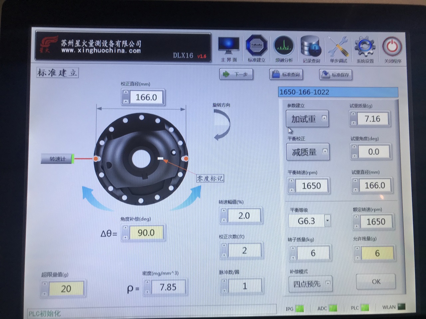Expand the 减质量 balance correction dropdown
The width and height of the screenshot is (426, 319).
coord(325,152)
